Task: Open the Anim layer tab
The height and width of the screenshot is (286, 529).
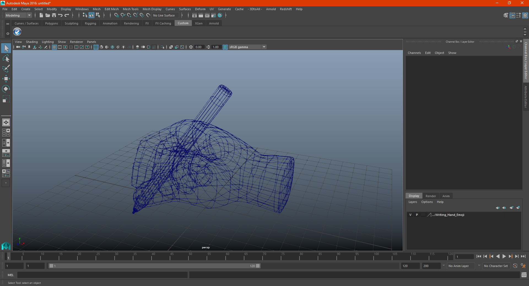Action: click(x=446, y=196)
